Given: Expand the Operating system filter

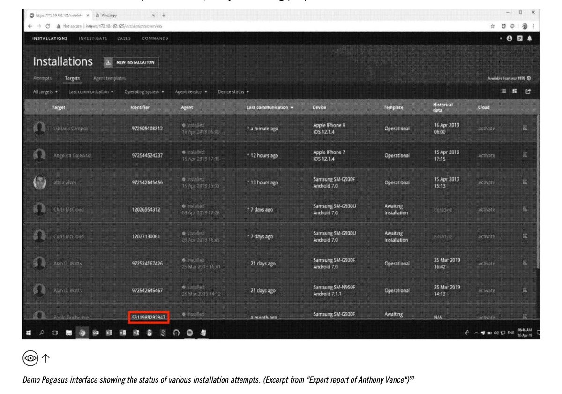Looking at the screenshot, I should 144,92.
